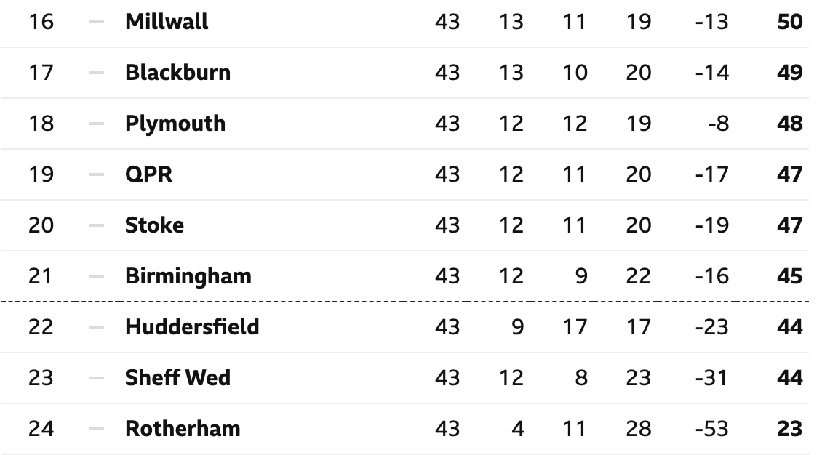Click Plymouth's position-change dash icon
Viewport: 822px width, 455px height.
[97, 124]
